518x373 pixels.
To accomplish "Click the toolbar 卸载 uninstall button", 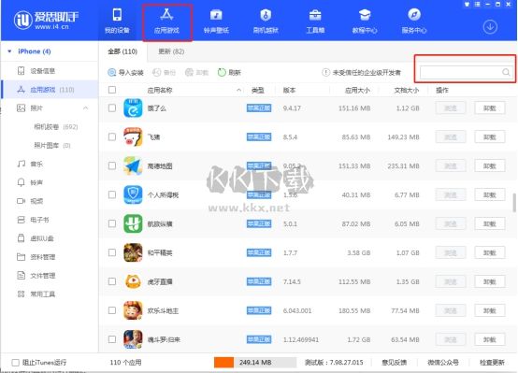I will [197, 72].
